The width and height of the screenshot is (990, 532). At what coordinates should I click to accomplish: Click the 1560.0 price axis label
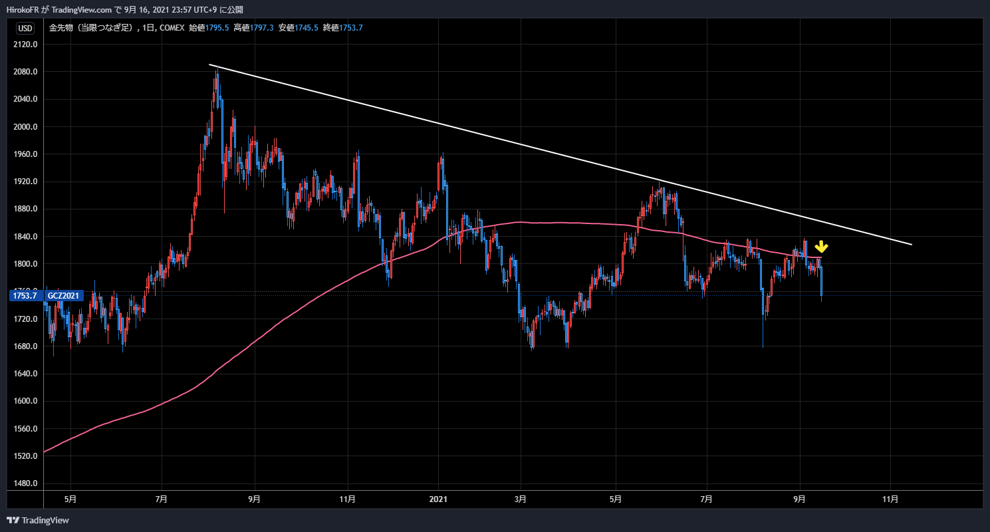pos(25,429)
